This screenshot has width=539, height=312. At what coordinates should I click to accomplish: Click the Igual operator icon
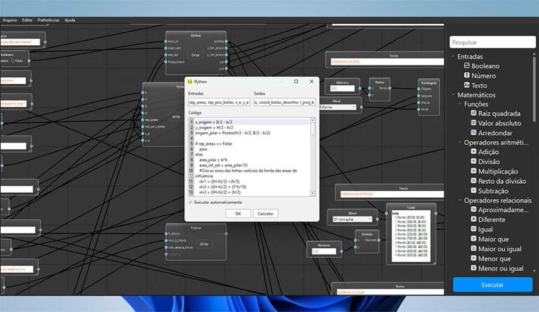473,228
